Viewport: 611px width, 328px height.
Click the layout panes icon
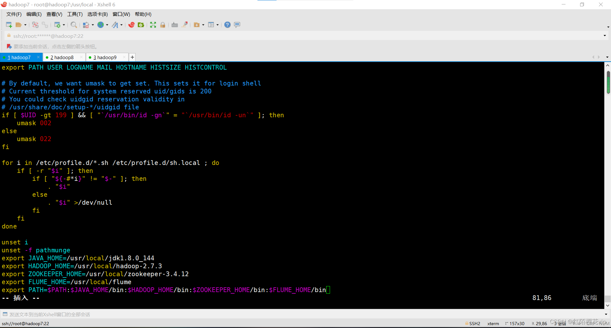[x=211, y=25]
